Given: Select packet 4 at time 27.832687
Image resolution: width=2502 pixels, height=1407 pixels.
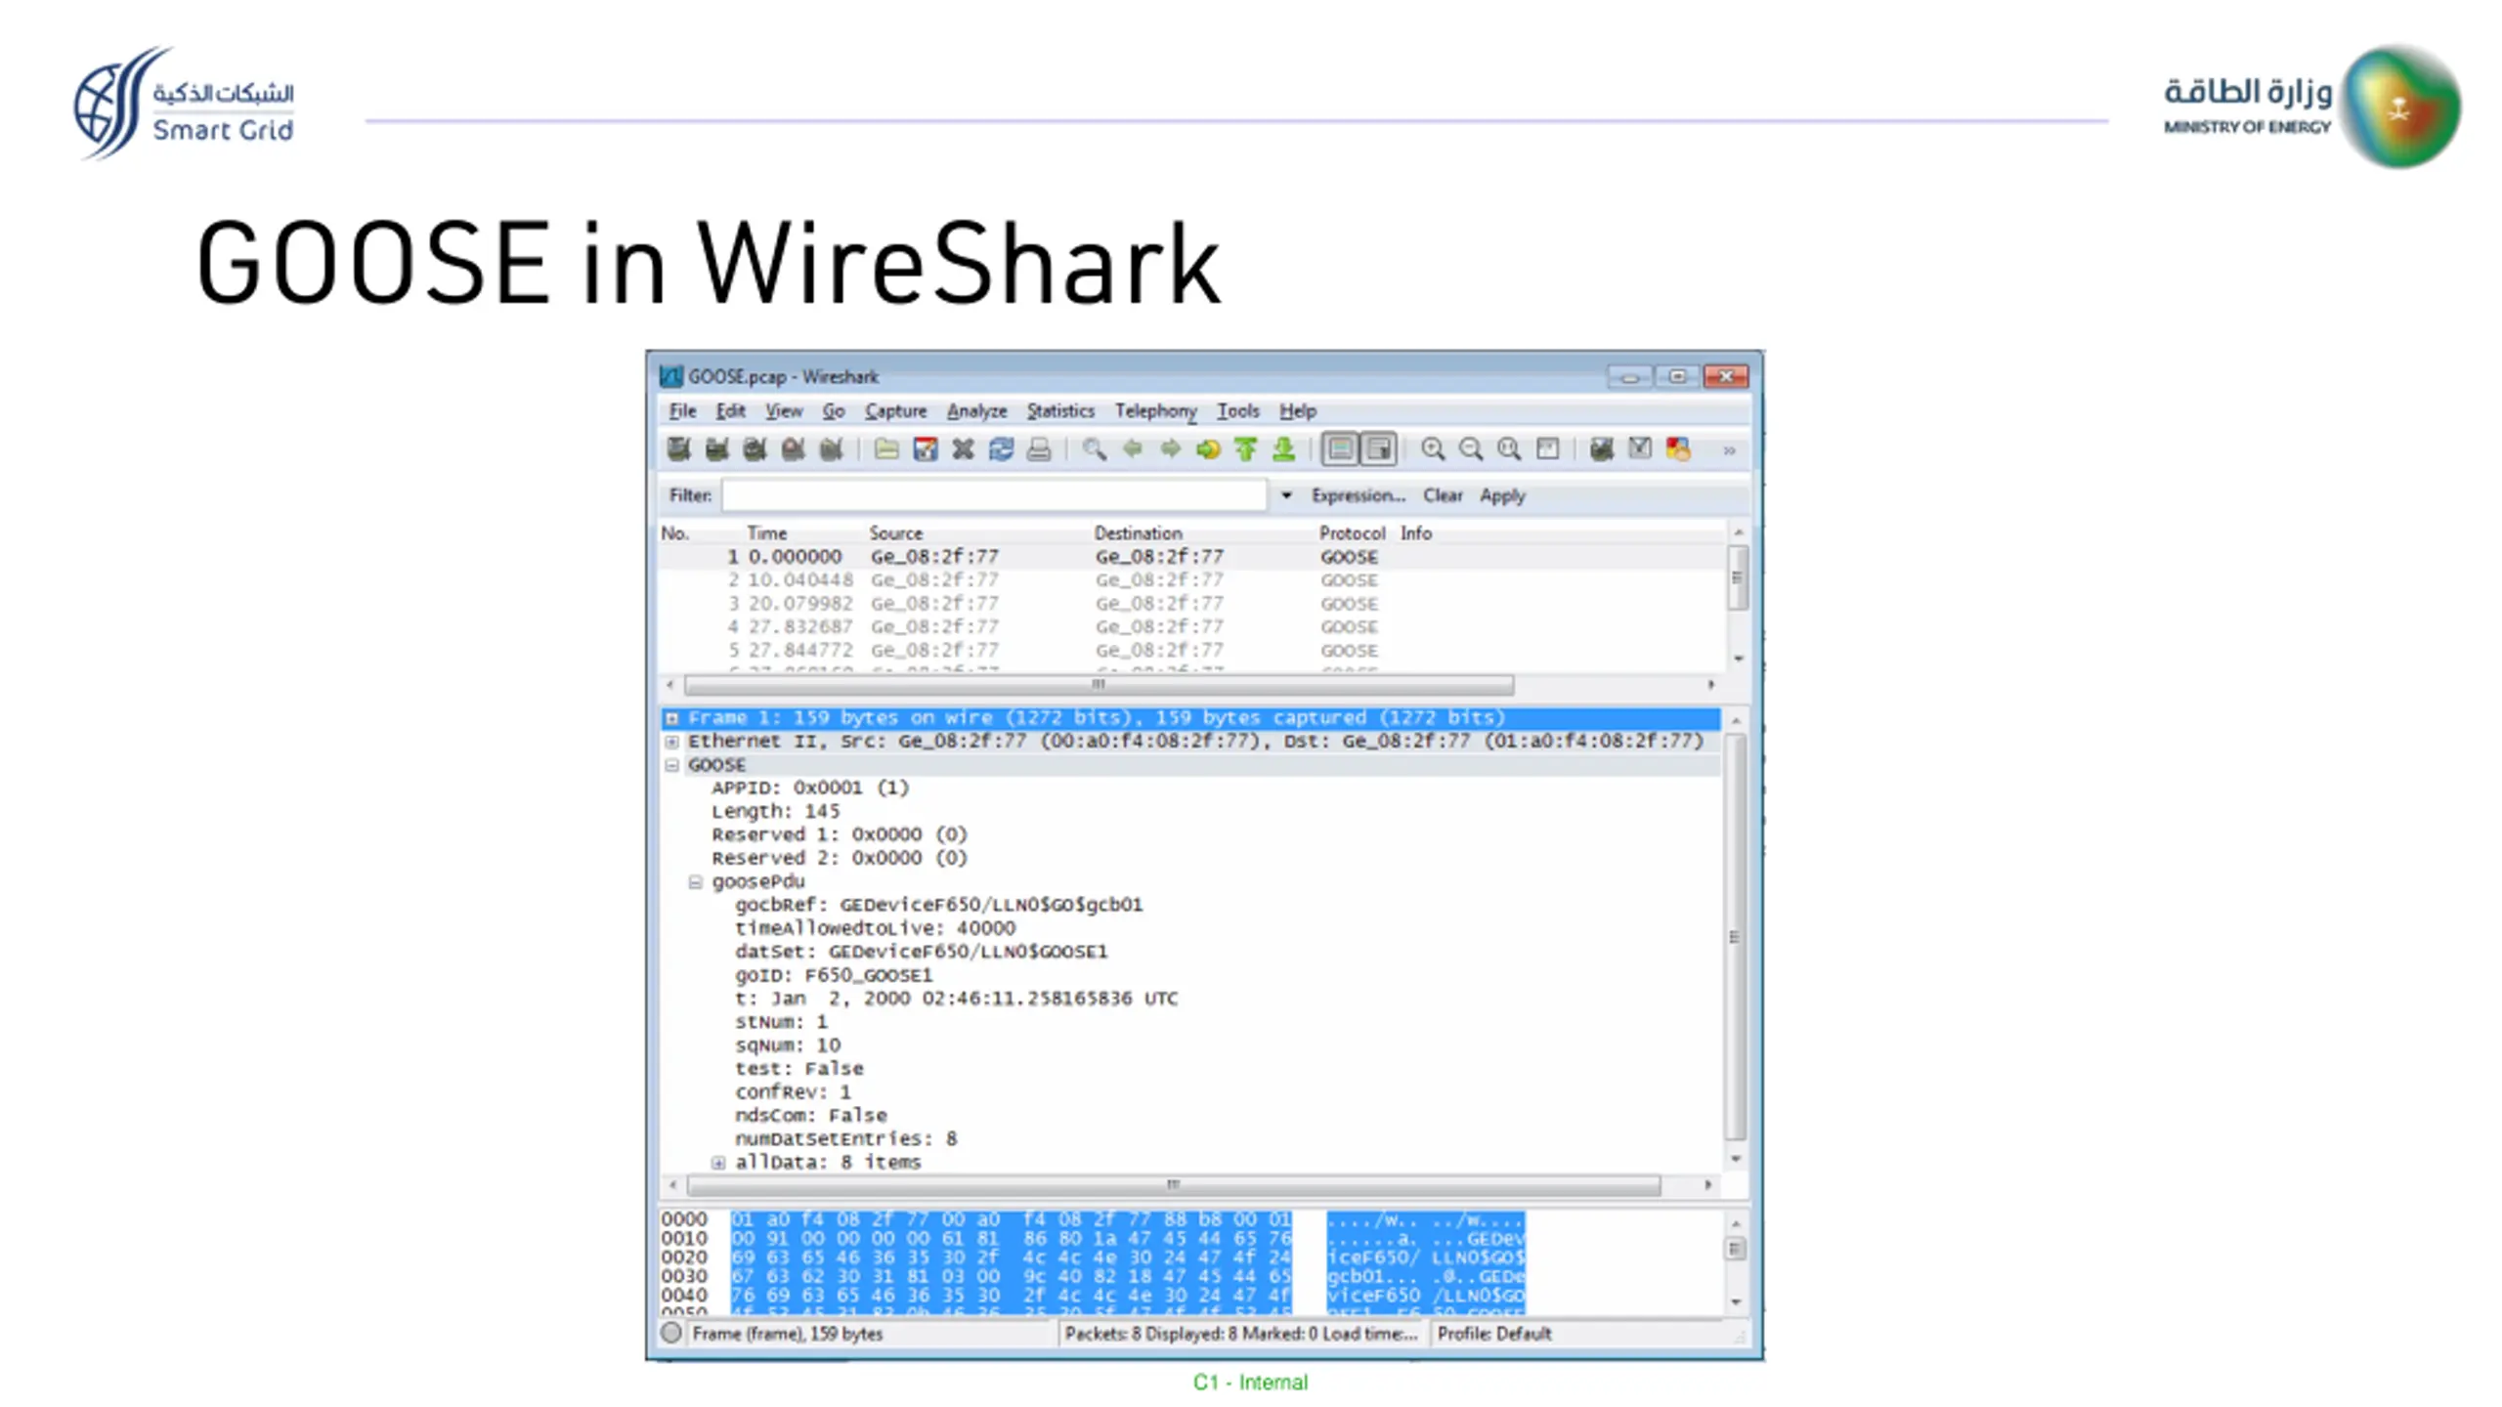Looking at the screenshot, I should (x=1192, y=627).
